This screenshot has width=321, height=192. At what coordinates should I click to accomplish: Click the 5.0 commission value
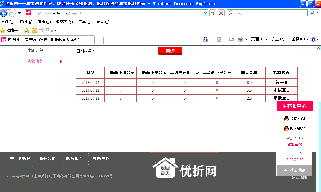pos(249,90)
